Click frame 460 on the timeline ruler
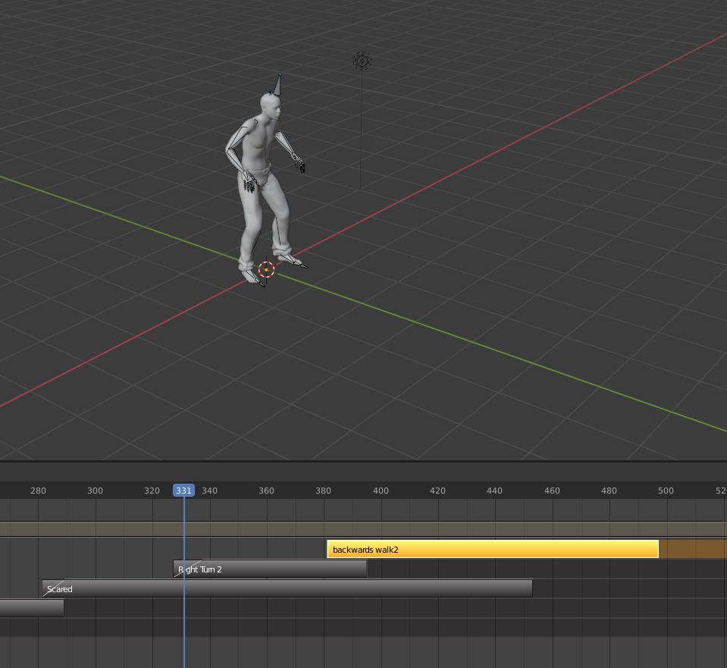This screenshot has width=727, height=668. pos(552,490)
